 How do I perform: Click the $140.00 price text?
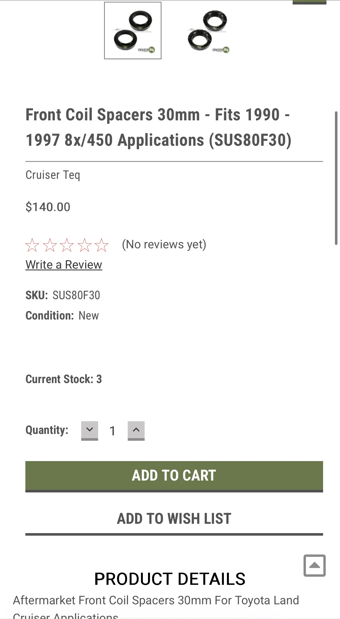(x=48, y=207)
